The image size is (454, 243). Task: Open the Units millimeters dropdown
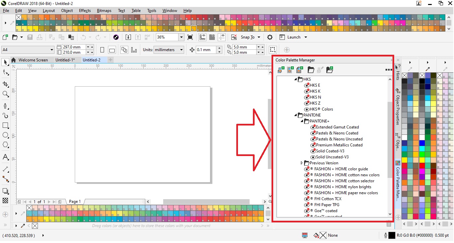[181, 50]
